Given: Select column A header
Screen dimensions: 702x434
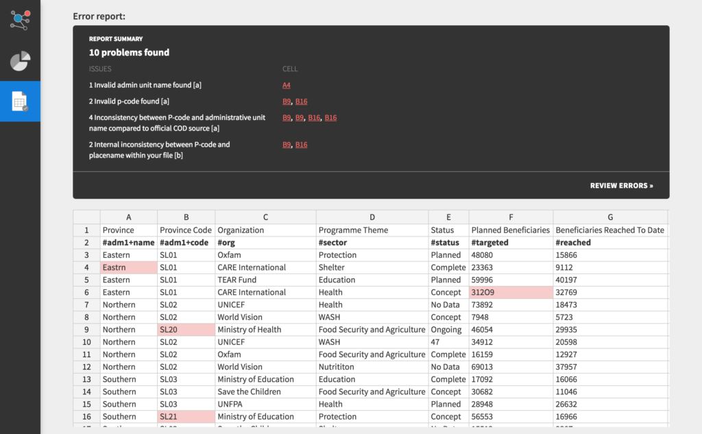Looking at the screenshot, I should point(128,217).
